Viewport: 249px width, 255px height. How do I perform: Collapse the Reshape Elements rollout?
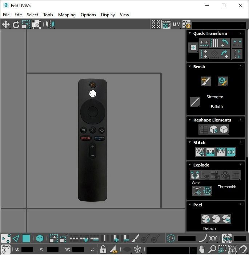click(190, 120)
